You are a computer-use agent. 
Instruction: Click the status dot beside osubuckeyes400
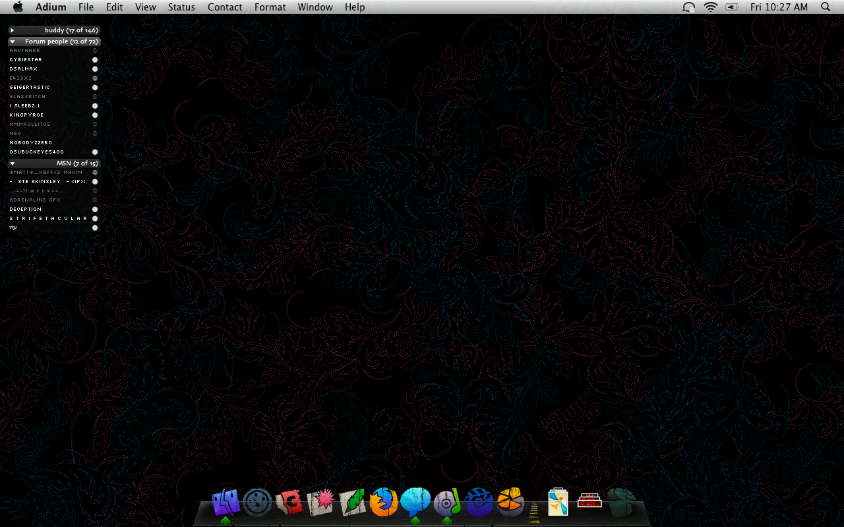coord(95,152)
